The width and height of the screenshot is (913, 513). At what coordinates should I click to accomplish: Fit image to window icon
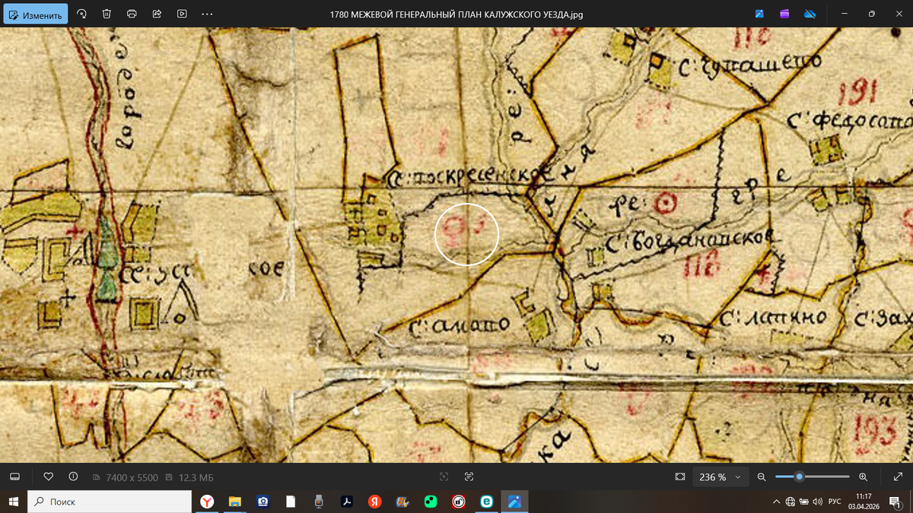(680, 477)
